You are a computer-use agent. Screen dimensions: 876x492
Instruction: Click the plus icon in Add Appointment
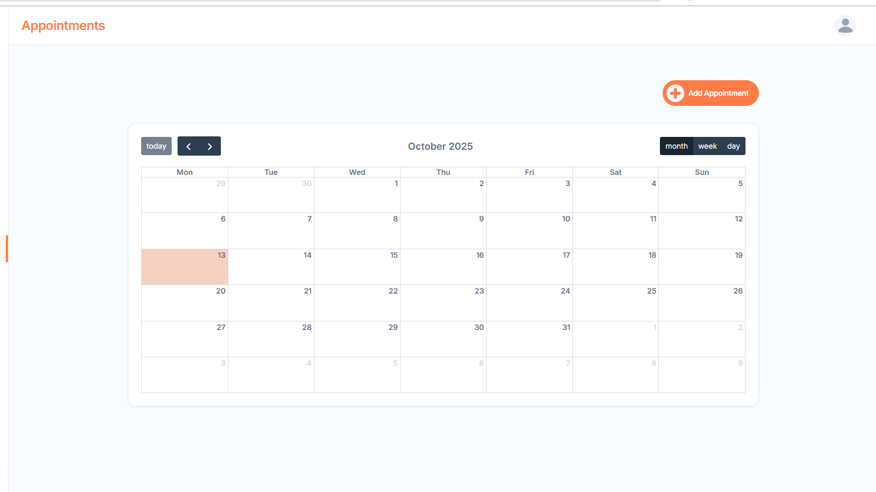(x=675, y=93)
